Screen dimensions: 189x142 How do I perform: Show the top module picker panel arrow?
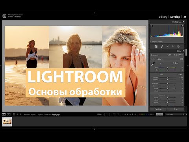tap(94, 13)
